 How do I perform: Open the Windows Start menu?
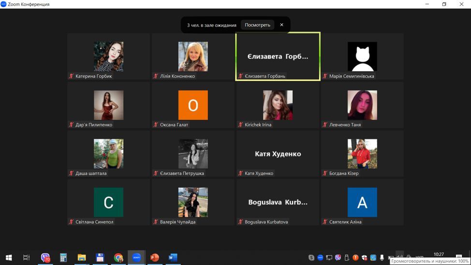pyautogui.click(x=9, y=258)
